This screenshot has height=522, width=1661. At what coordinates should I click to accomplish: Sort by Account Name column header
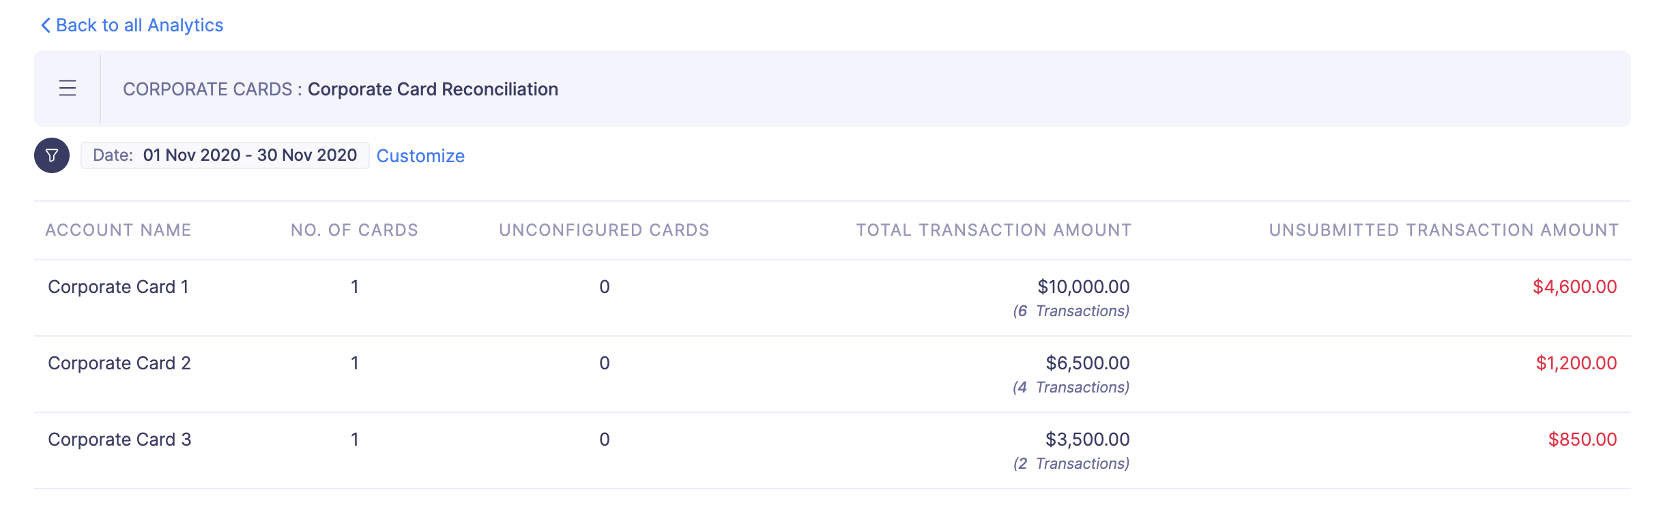pos(118,230)
